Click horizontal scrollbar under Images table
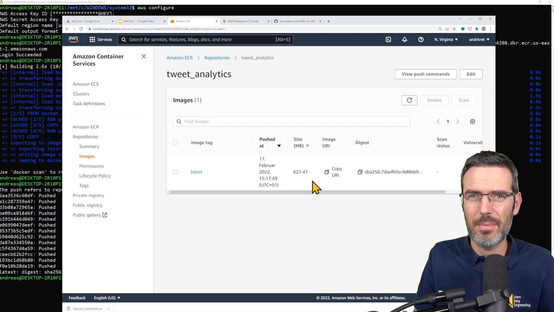Viewport: 554px width, 312px height. click(308, 192)
